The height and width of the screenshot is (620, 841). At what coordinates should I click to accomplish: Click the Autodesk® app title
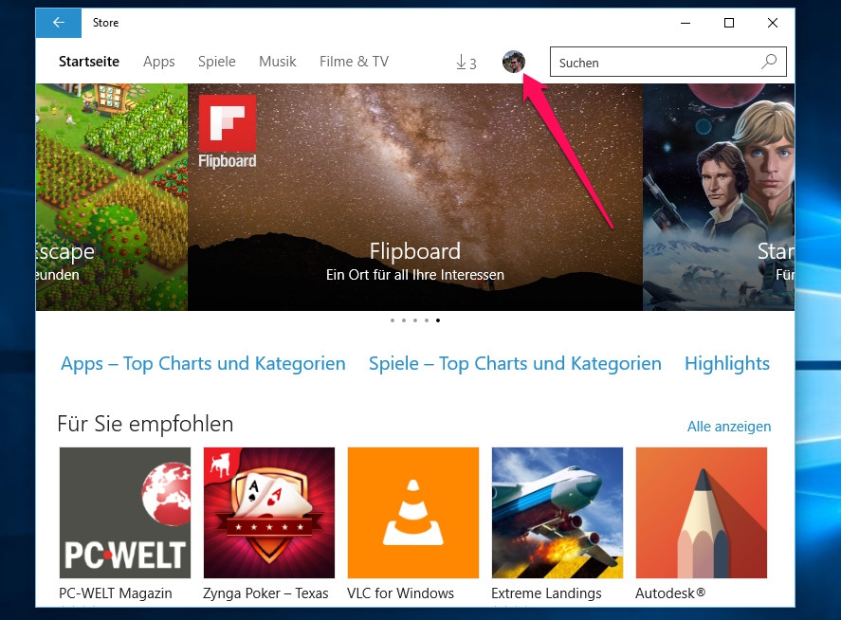tap(670, 593)
